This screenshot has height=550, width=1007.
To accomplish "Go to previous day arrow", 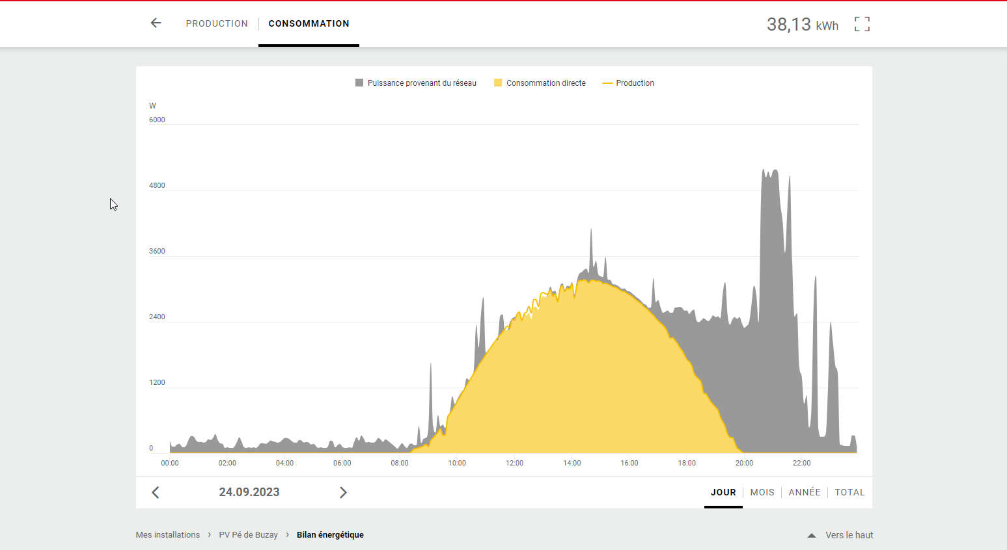I will click(156, 493).
